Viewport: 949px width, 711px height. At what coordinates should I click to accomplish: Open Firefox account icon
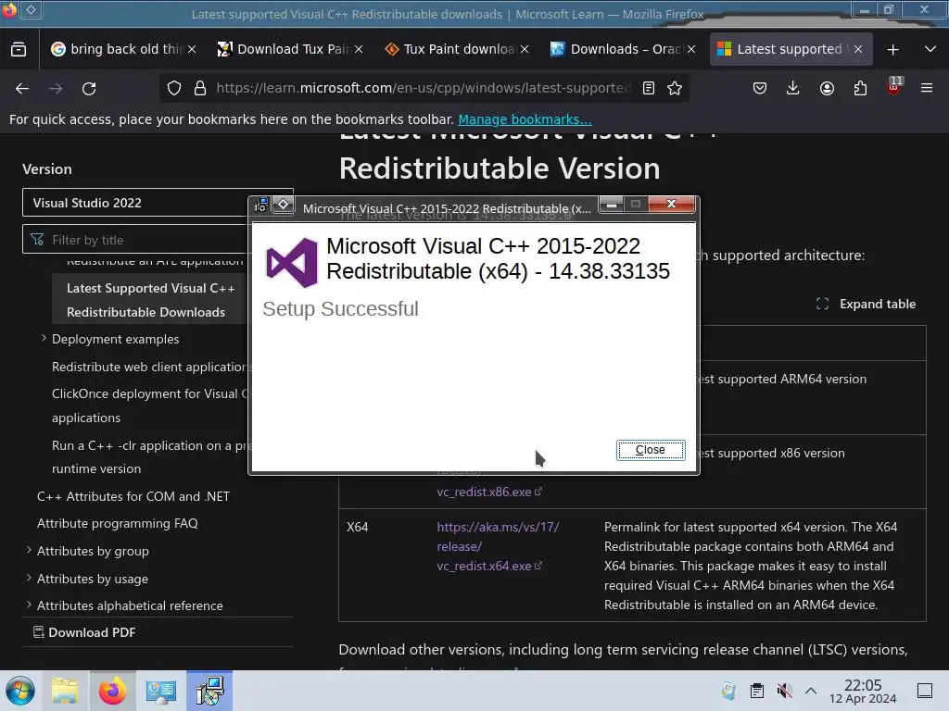coord(827,88)
